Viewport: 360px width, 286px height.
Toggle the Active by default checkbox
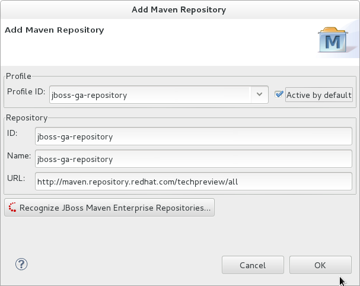279,94
